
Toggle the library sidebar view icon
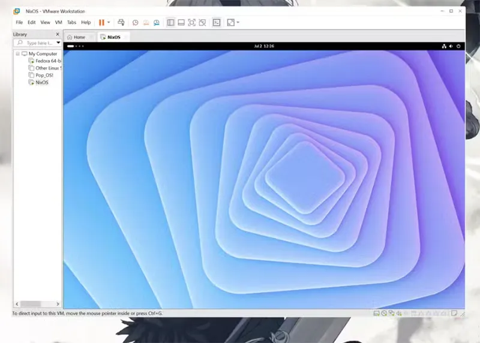pos(171,22)
